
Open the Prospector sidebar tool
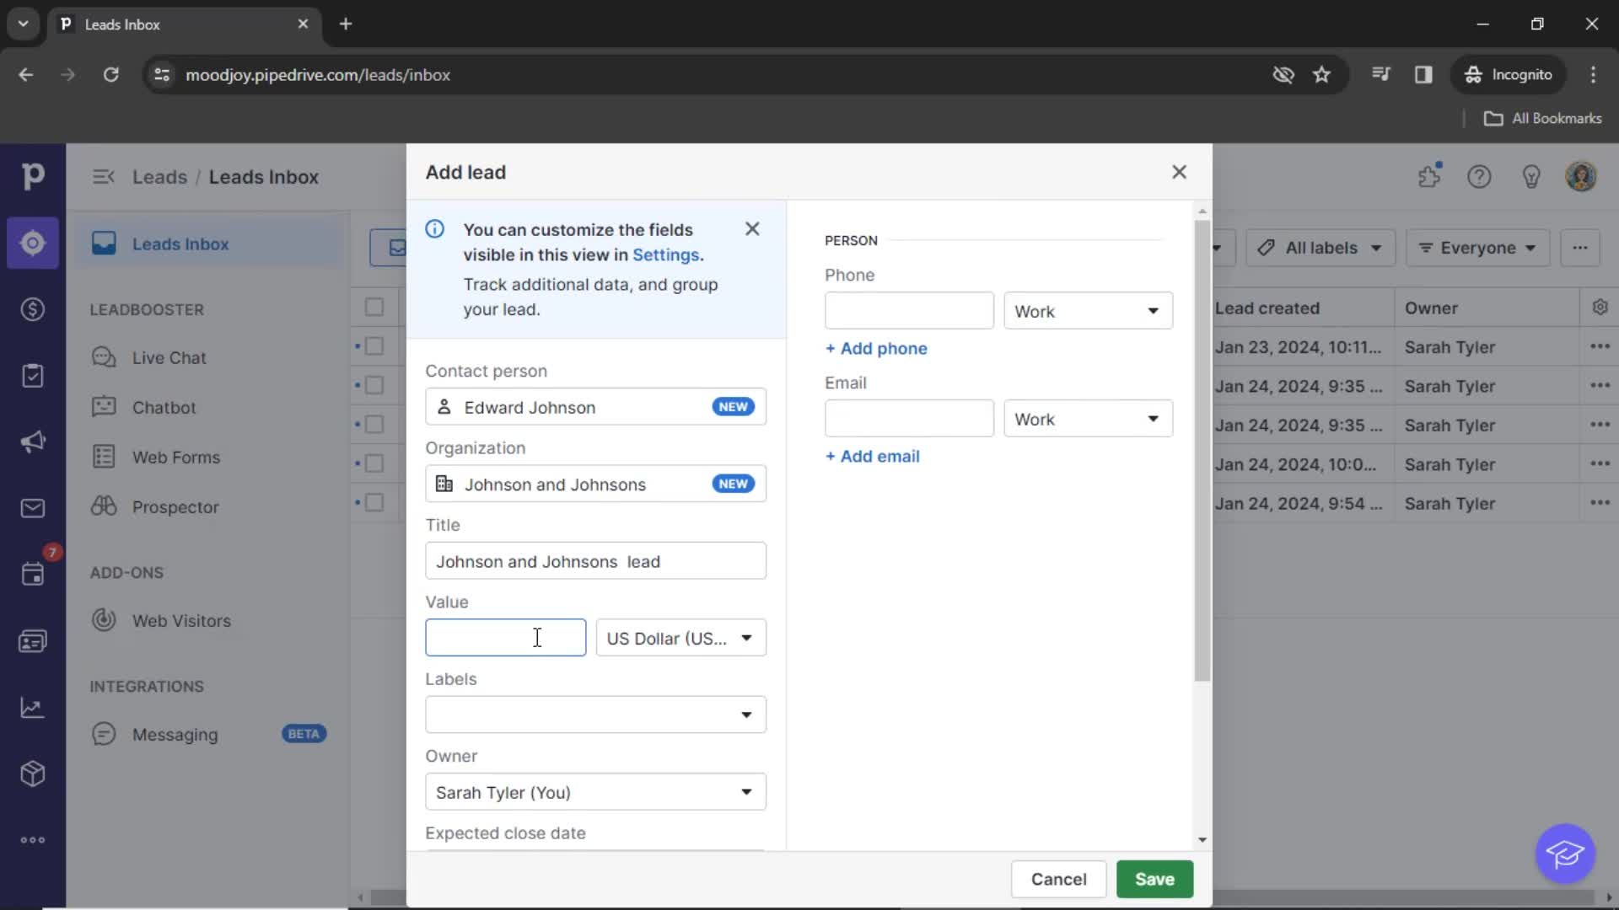[x=175, y=506]
